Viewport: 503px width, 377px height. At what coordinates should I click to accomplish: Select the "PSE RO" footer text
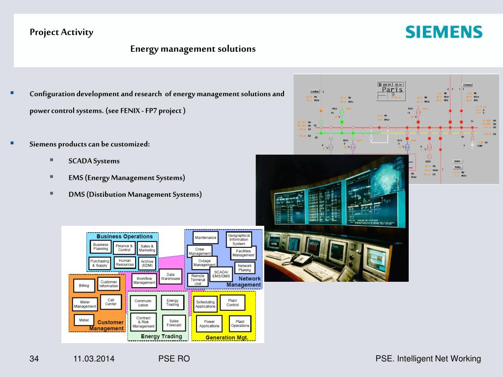pyautogui.click(x=174, y=359)
